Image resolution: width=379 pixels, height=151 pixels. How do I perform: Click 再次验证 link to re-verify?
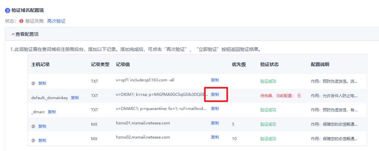tap(56, 21)
